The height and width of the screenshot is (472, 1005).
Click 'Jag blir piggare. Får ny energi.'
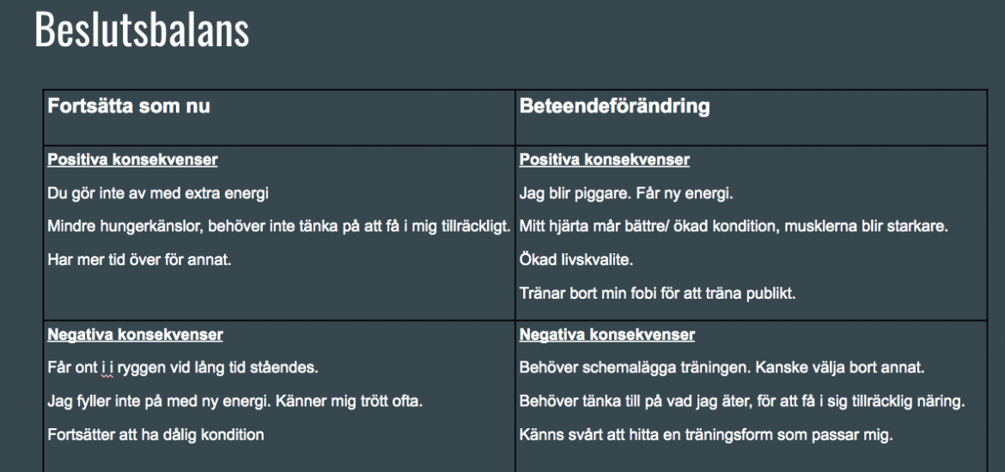pyautogui.click(x=625, y=194)
